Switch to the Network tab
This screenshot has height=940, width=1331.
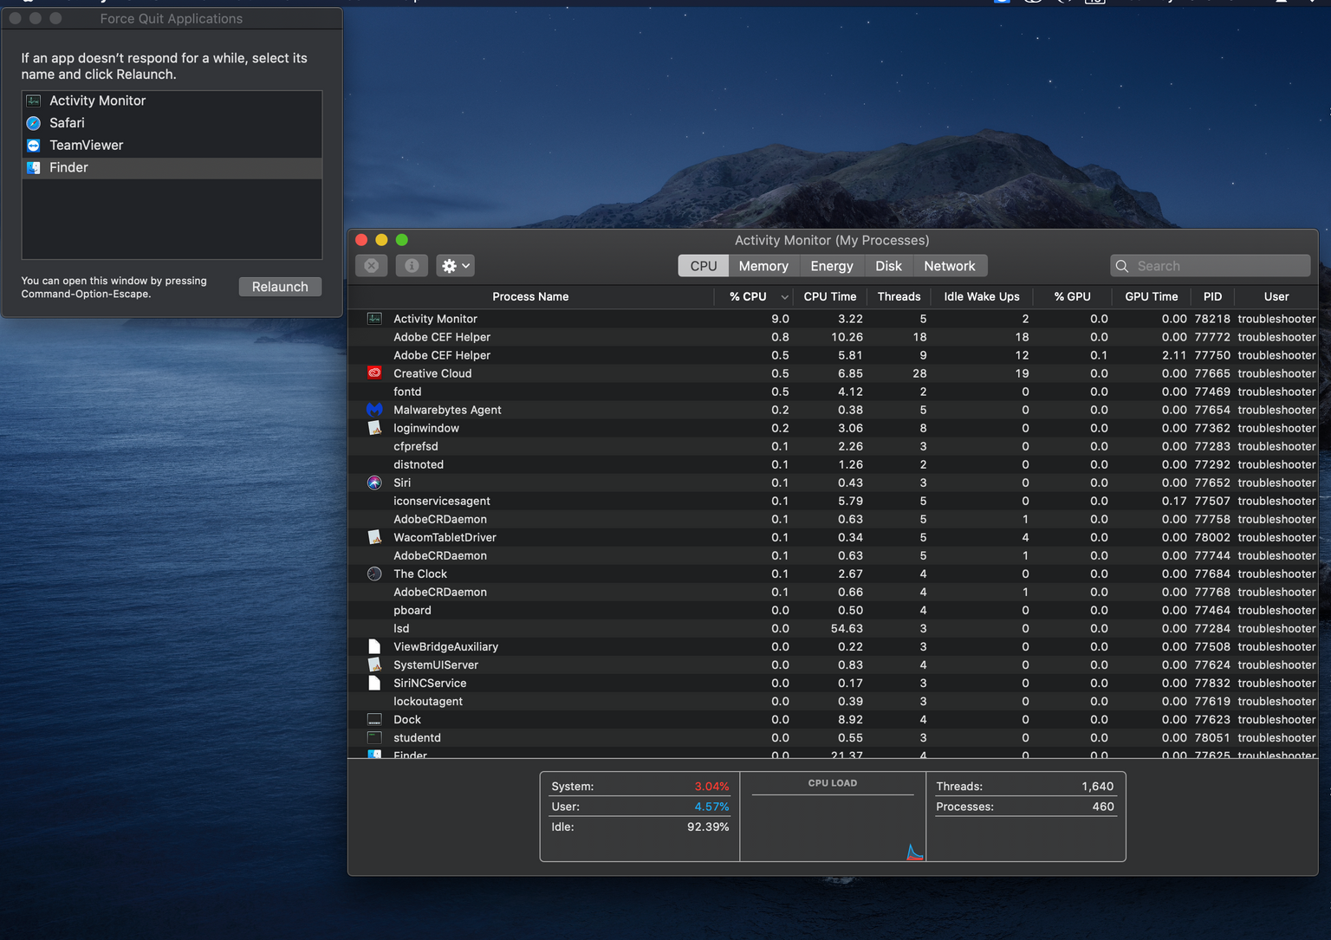[950, 265]
